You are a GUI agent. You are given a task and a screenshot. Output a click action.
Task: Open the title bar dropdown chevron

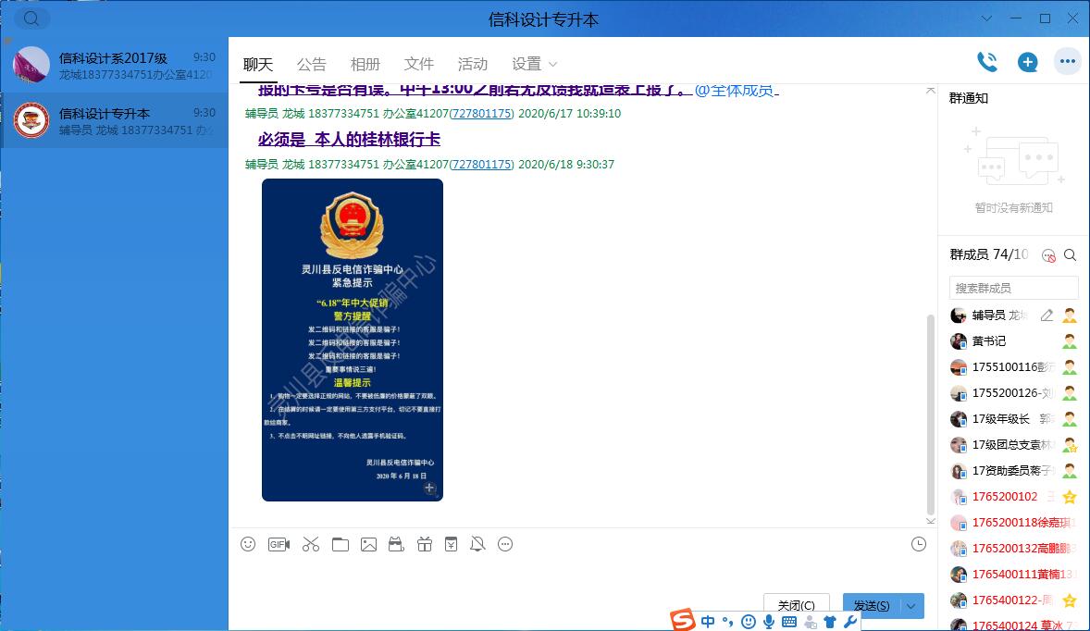pyautogui.click(x=986, y=19)
